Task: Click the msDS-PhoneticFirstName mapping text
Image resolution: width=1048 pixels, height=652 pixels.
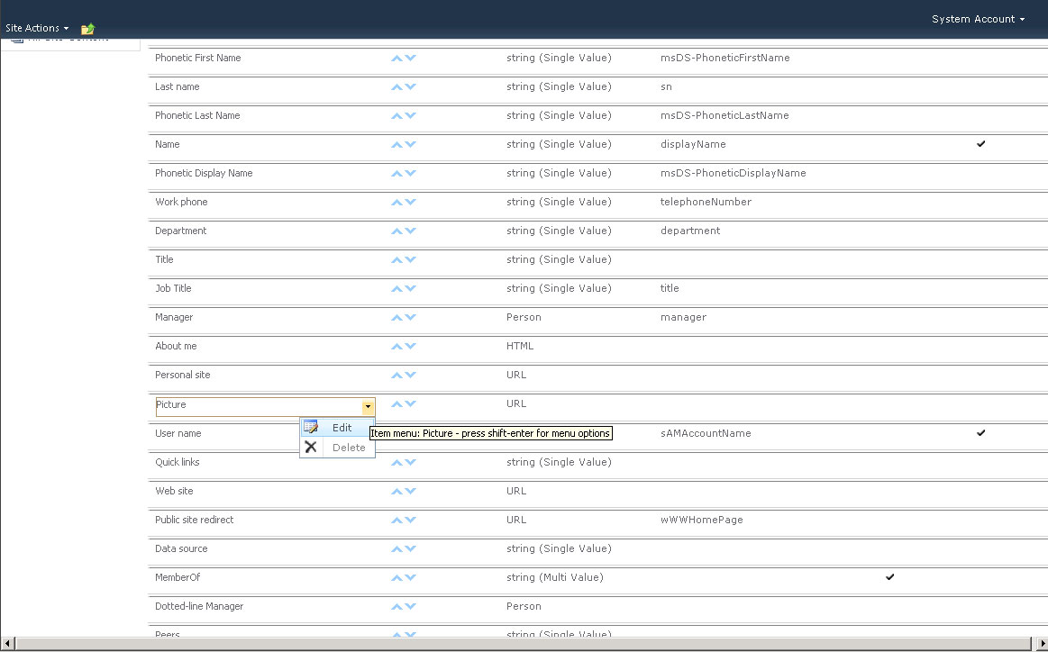Action: 725,59
